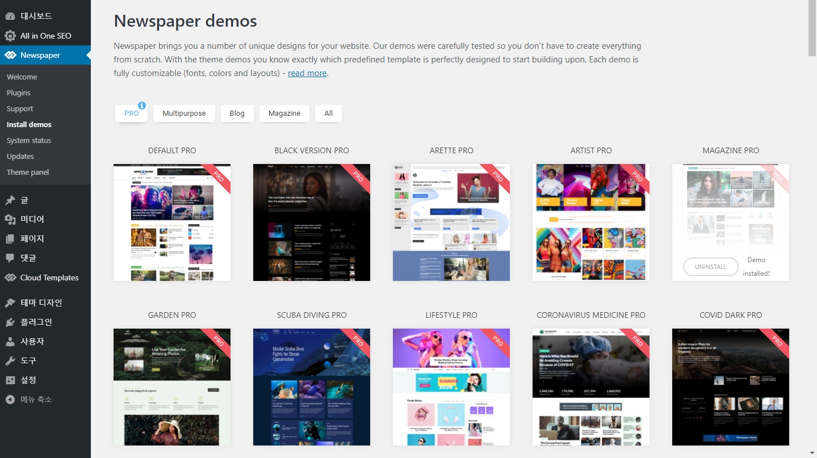Open the System status page
Image resolution: width=817 pixels, height=458 pixels.
pyautogui.click(x=29, y=140)
